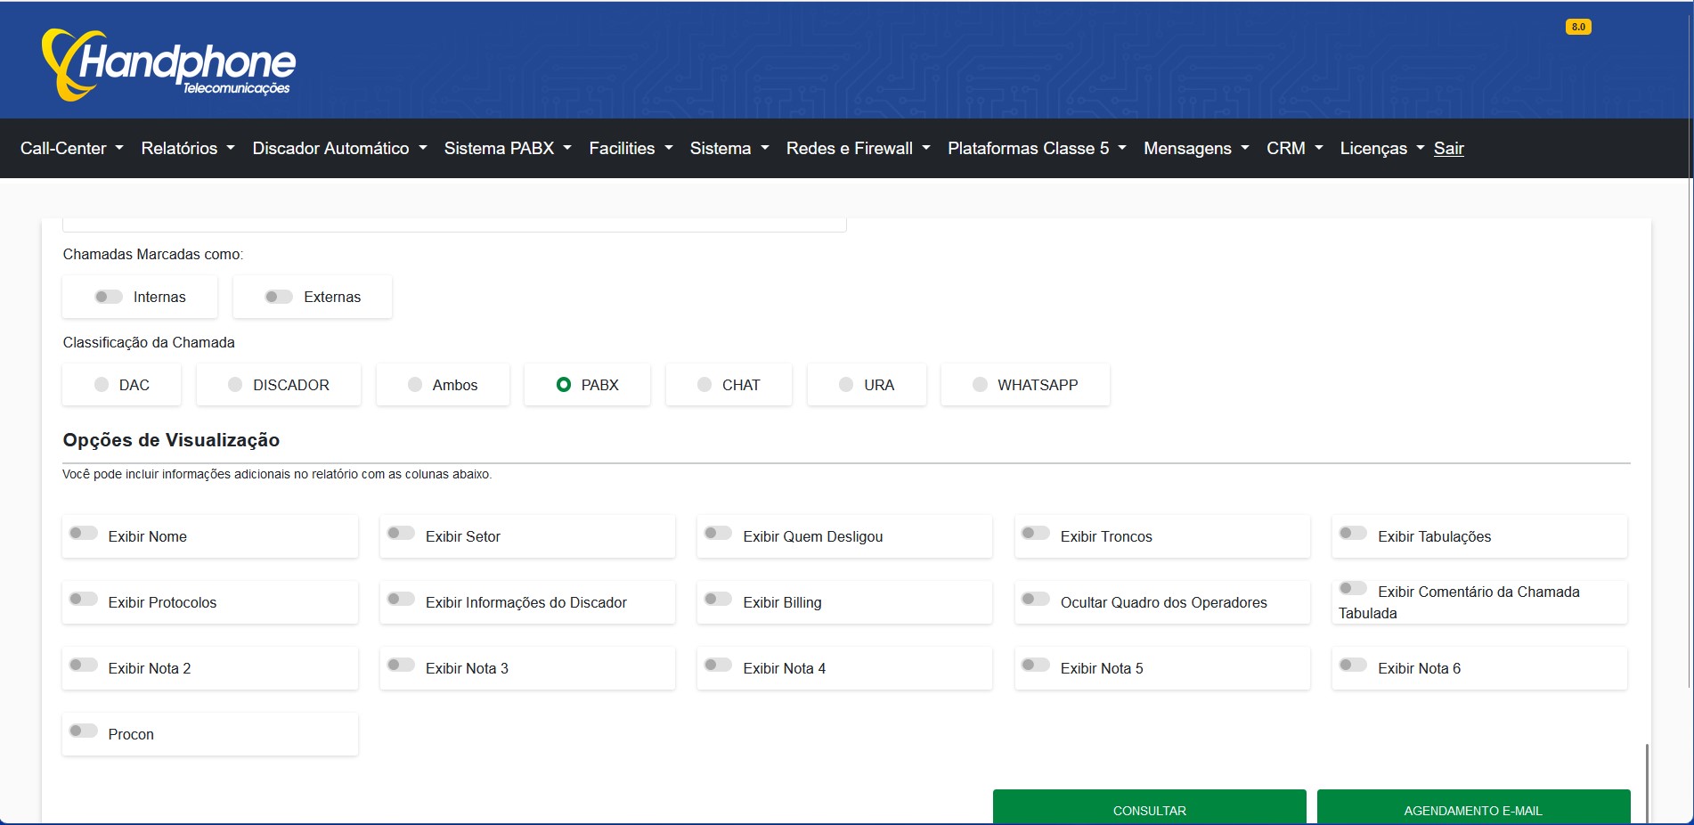The height and width of the screenshot is (825, 1694).
Task: Expand the Redes e Firewall menu
Action: coord(858,149)
